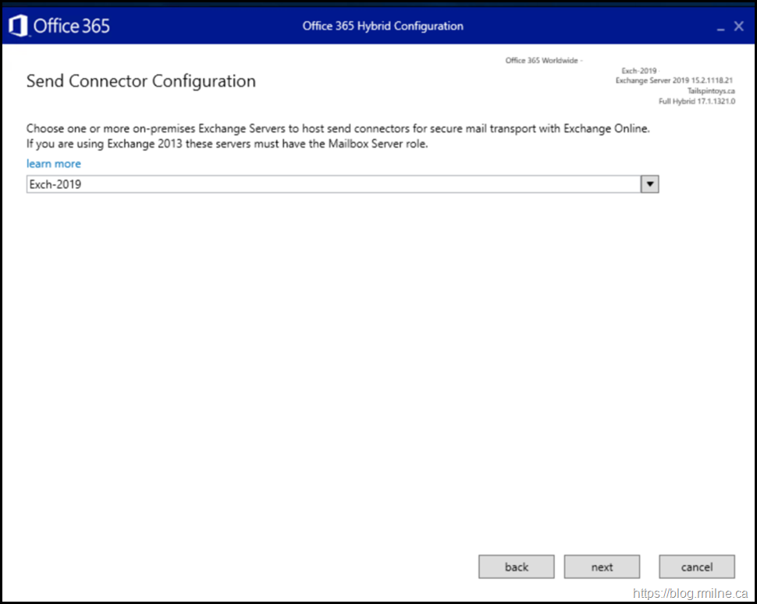Minimize the Hybrid Configuration wizard window
Image resolution: width=757 pixels, height=604 pixels.
[x=720, y=27]
